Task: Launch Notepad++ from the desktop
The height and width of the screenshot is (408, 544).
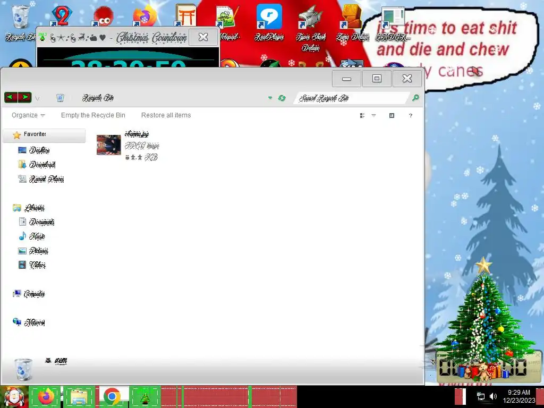Action: pyautogui.click(x=227, y=21)
